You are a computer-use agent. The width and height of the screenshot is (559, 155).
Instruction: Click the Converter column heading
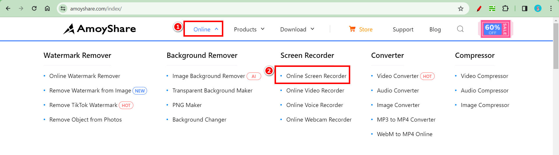point(387,55)
